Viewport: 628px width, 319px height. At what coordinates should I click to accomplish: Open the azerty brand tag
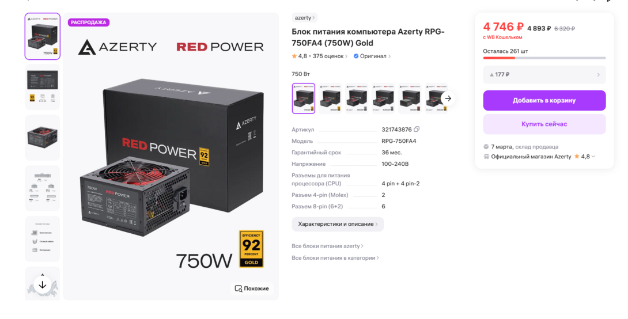coord(304,18)
